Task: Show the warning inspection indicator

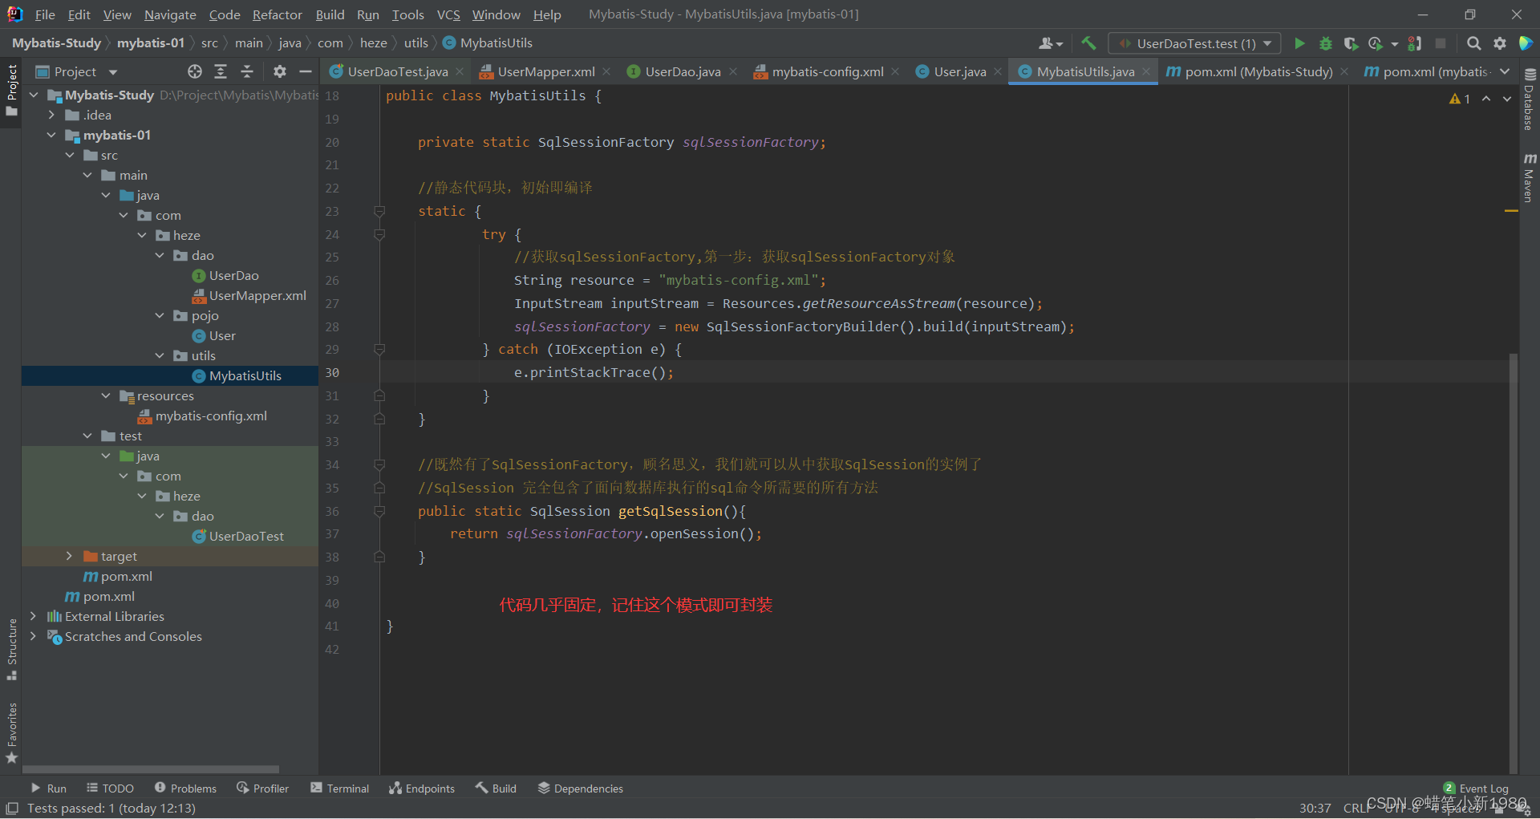Action: click(1460, 99)
